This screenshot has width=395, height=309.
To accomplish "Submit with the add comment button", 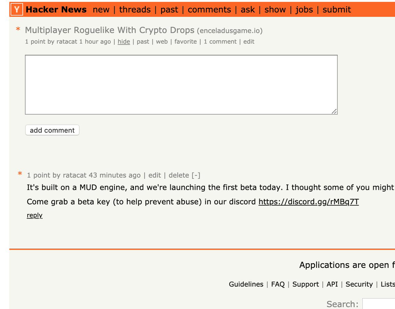I will point(52,130).
